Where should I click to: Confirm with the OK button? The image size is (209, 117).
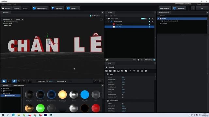pos(202,8)
